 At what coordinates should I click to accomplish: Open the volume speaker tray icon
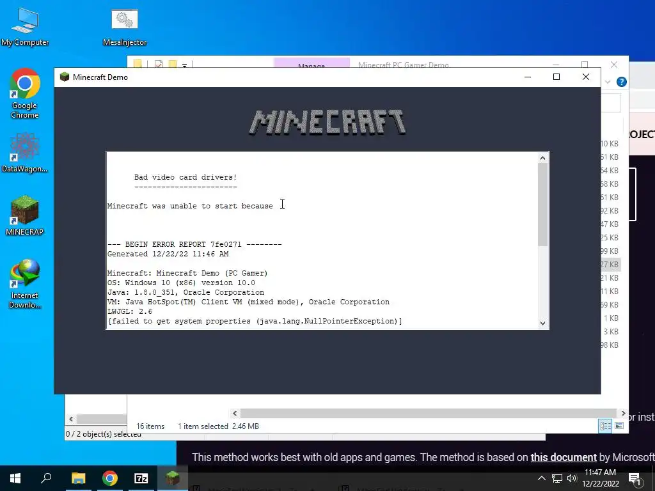point(572,478)
